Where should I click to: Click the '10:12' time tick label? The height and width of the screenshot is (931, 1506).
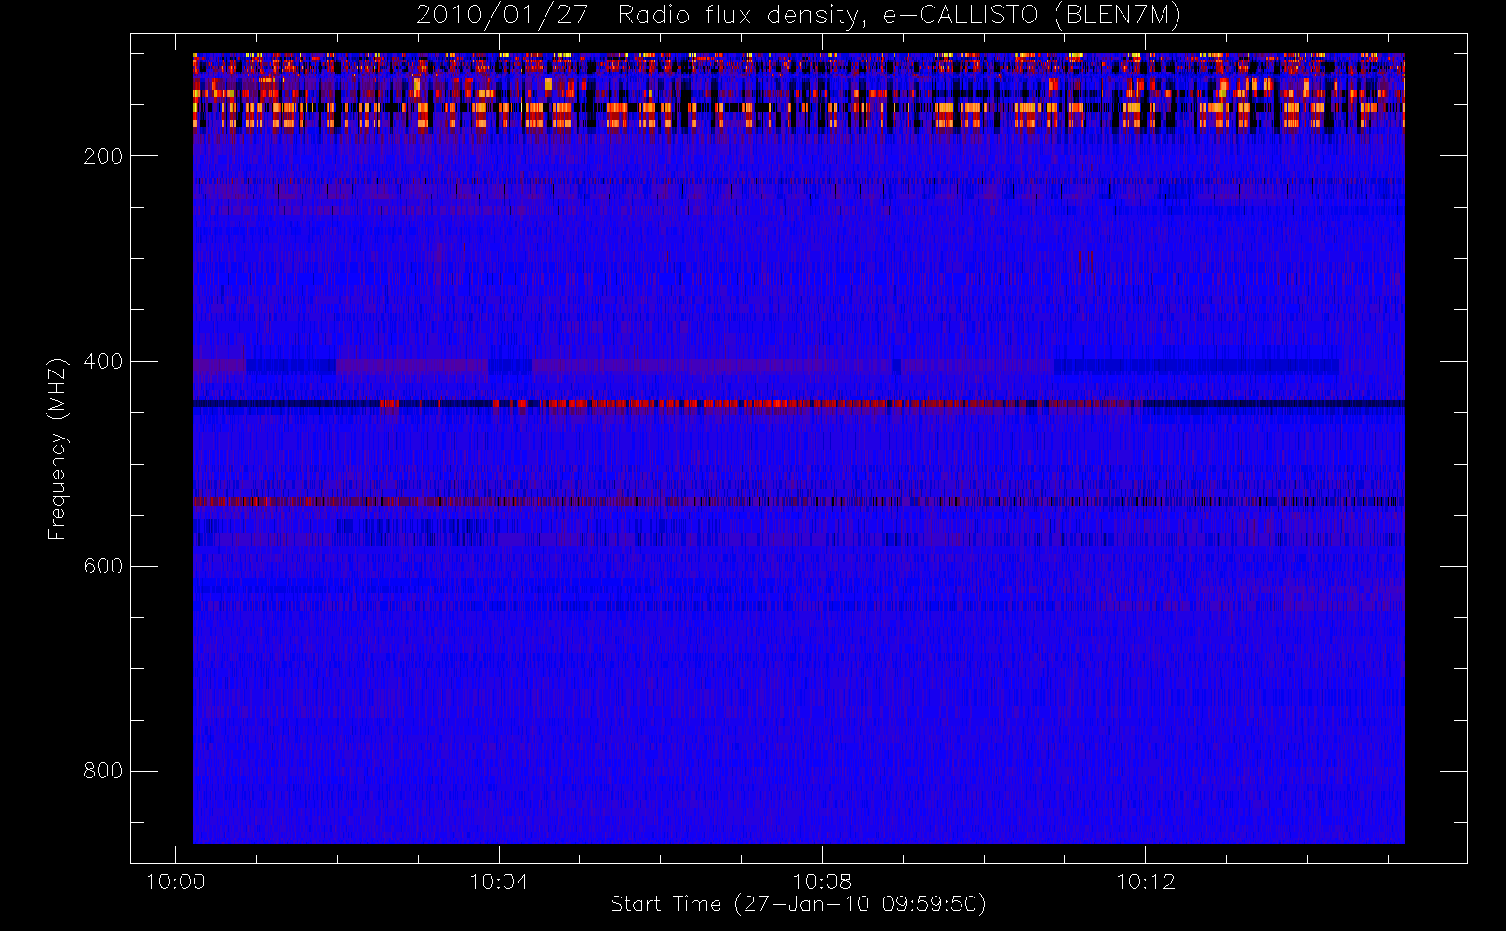pyautogui.click(x=1145, y=882)
